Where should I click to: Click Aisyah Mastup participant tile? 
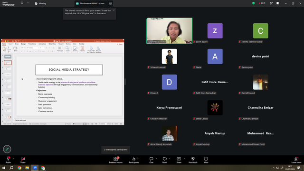click(x=215, y=133)
